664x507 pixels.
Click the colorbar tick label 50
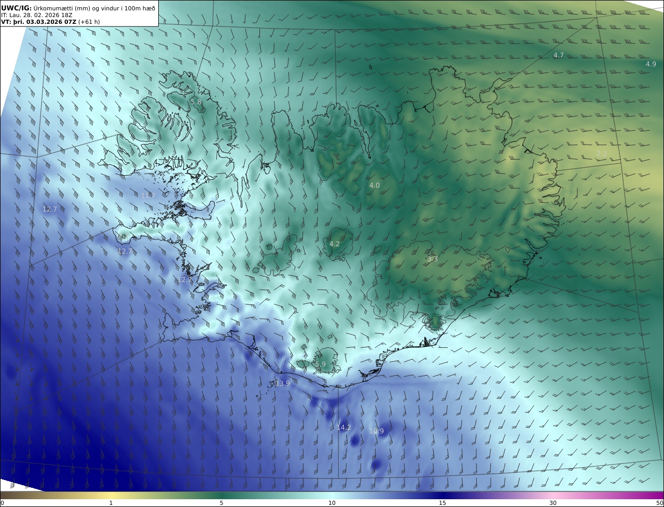click(659, 503)
